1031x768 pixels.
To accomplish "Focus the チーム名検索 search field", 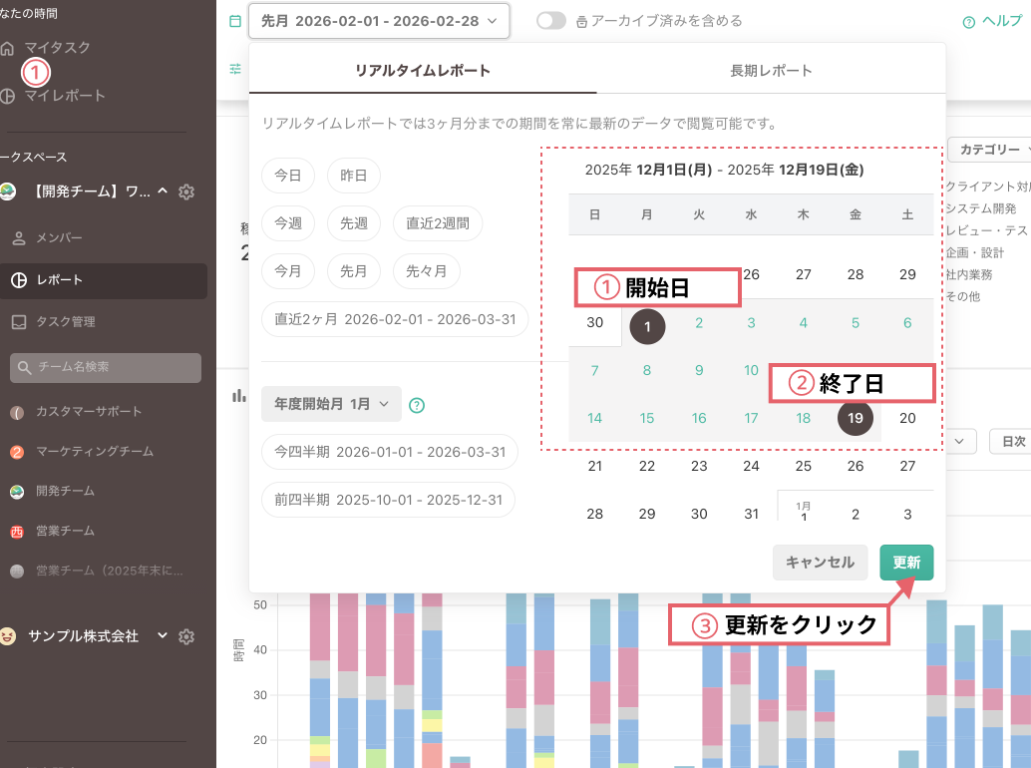I will point(106,367).
